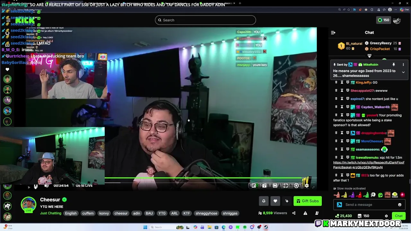Select the shnaggyhose tag
This screenshot has width=411, height=231.
[x=206, y=213]
